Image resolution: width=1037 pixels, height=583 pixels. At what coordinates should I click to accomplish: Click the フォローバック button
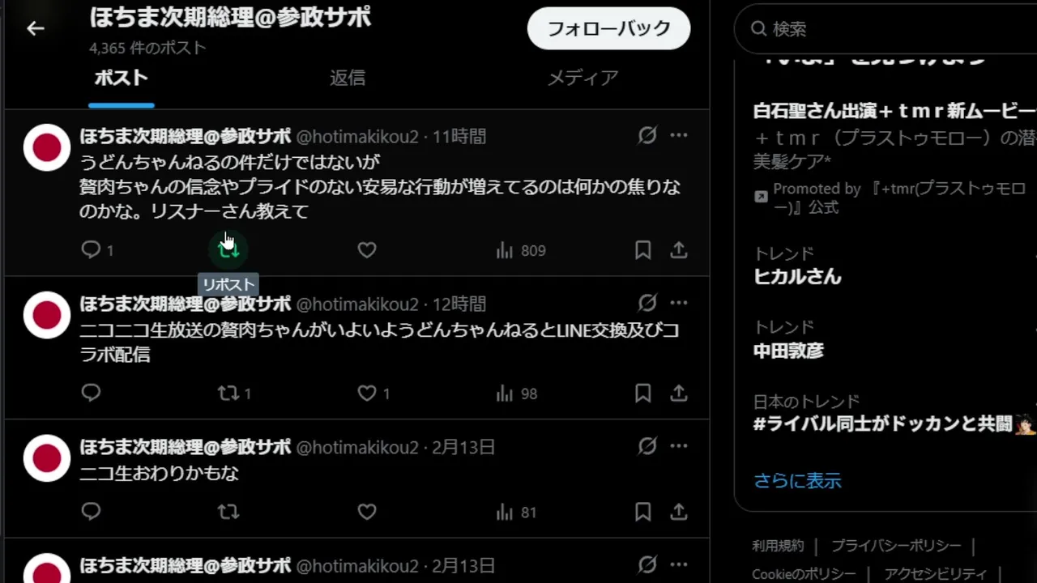point(609,28)
